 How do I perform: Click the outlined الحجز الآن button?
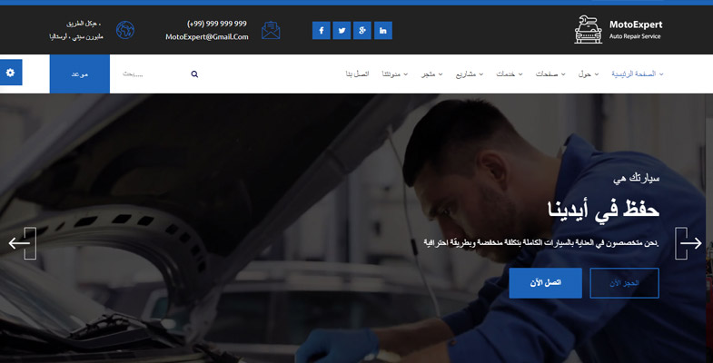624,283
